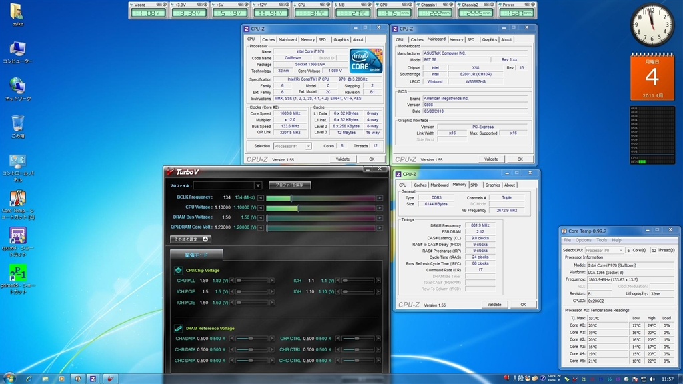Launch Internet Explorer from the taskbar

pos(29,379)
